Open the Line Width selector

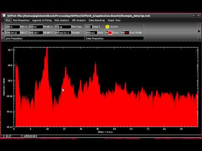click(127, 33)
